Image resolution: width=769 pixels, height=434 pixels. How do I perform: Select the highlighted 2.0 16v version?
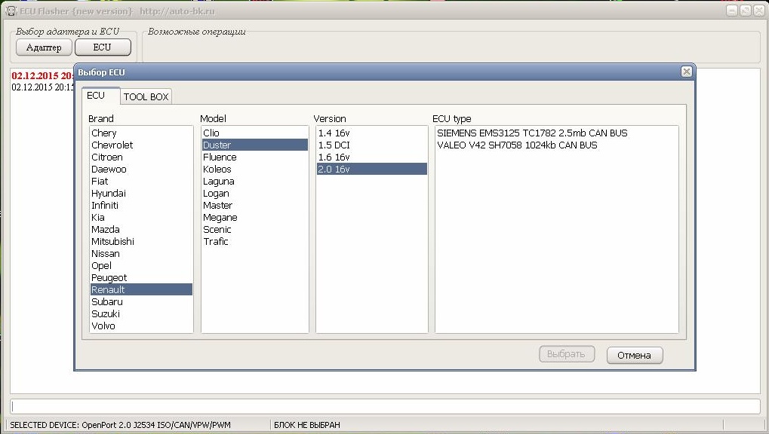(372, 170)
